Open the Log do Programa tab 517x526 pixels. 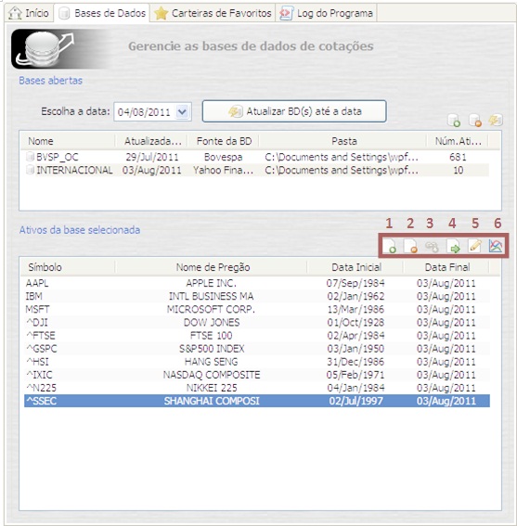pyautogui.click(x=327, y=13)
